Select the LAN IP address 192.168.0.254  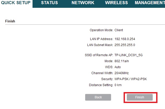[125, 39]
